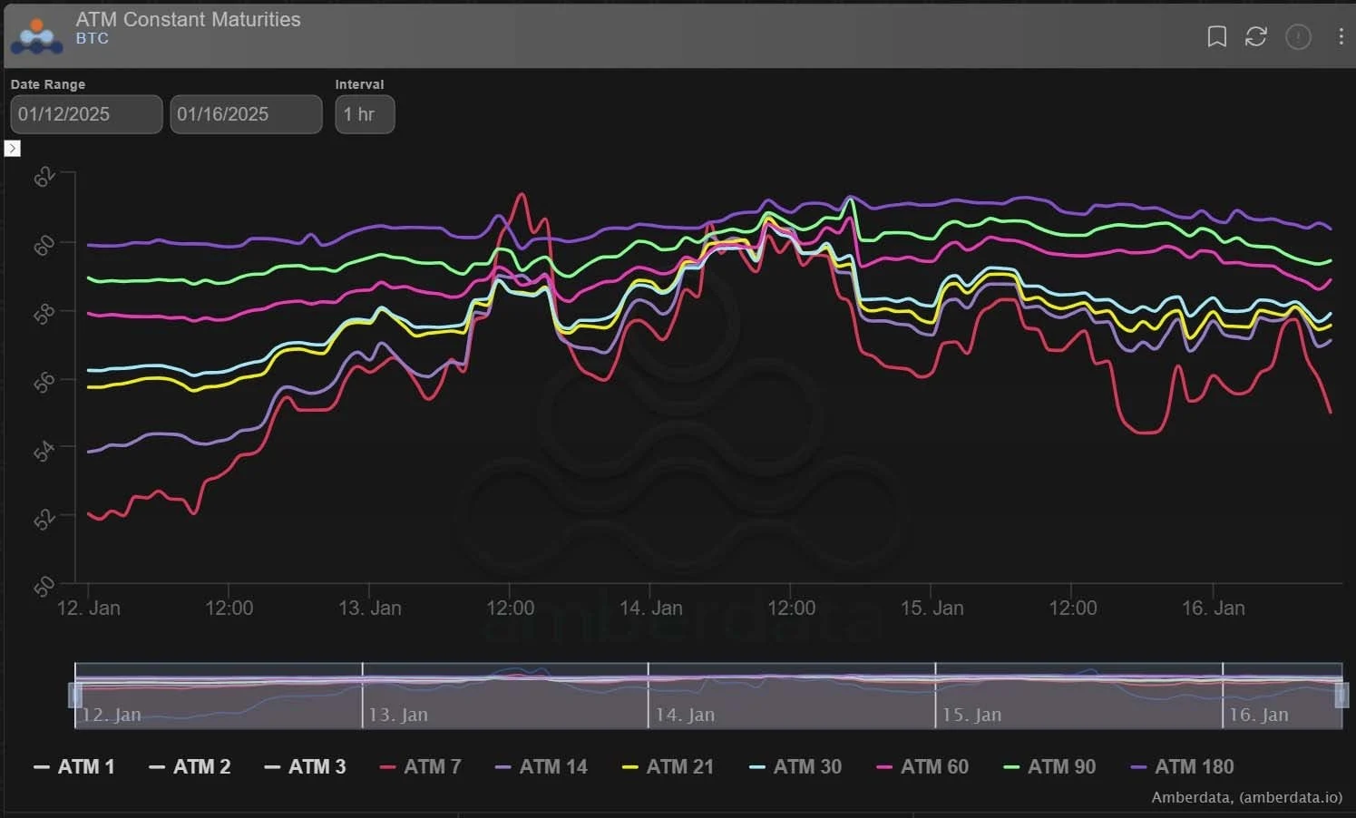The image size is (1356, 818).
Task: Click the left handle of the range navigator
Action: pyautogui.click(x=75, y=696)
